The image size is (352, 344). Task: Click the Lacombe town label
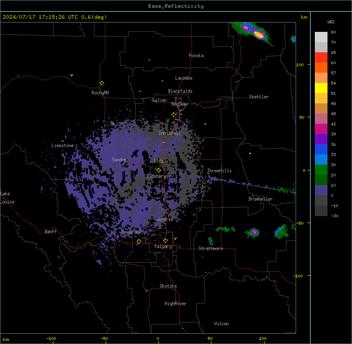point(184,78)
